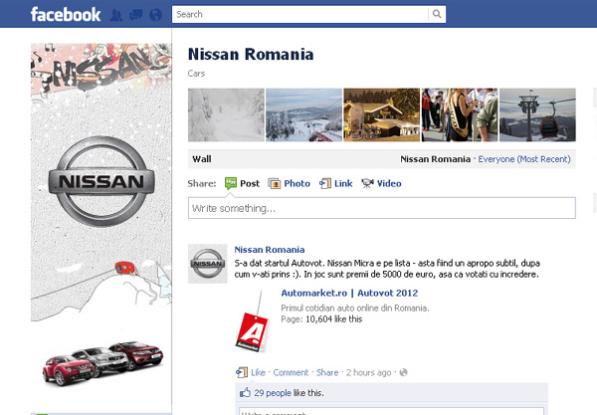Screen dimensions: 597x415
Task: Choose Video share option
Action: [x=381, y=183]
